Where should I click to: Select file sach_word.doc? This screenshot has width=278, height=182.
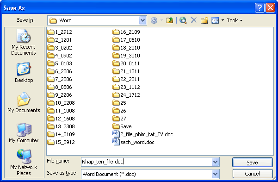[x=133, y=142]
